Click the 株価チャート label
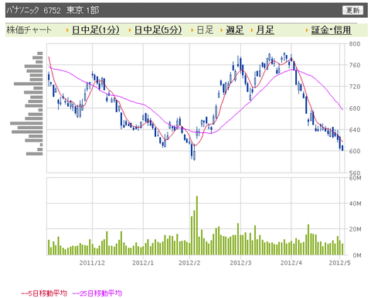Viewport: 371px width, 298px height. coord(29,30)
